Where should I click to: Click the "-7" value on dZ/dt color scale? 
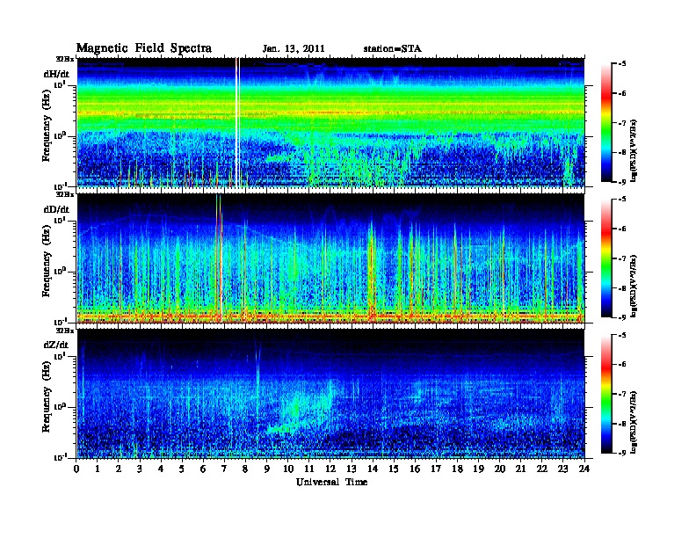(x=622, y=394)
